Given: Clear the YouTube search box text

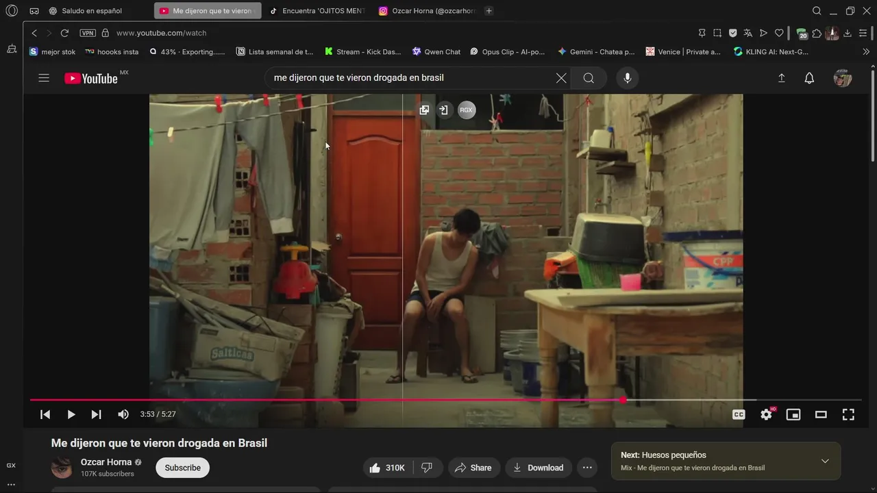Looking at the screenshot, I should (x=561, y=78).
